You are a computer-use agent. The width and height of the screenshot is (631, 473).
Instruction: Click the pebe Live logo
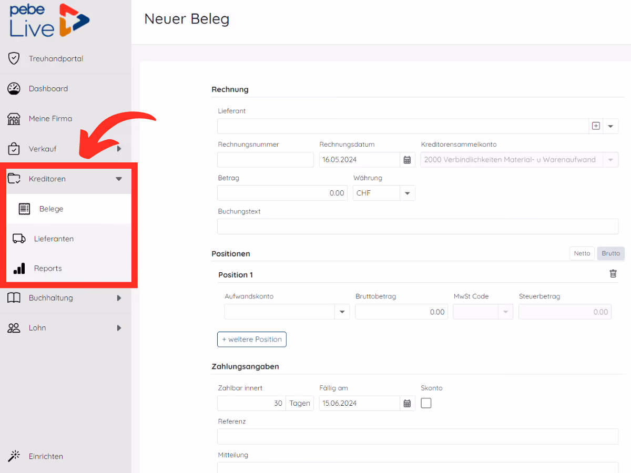click(x=49, y=20)
